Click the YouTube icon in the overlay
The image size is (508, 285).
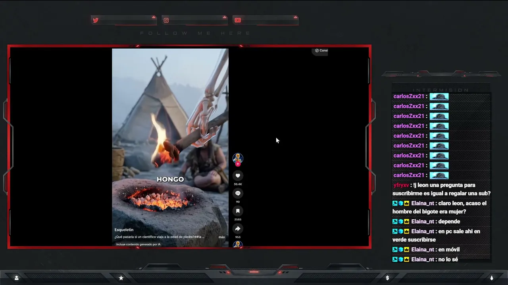click(x=237, y=20)
